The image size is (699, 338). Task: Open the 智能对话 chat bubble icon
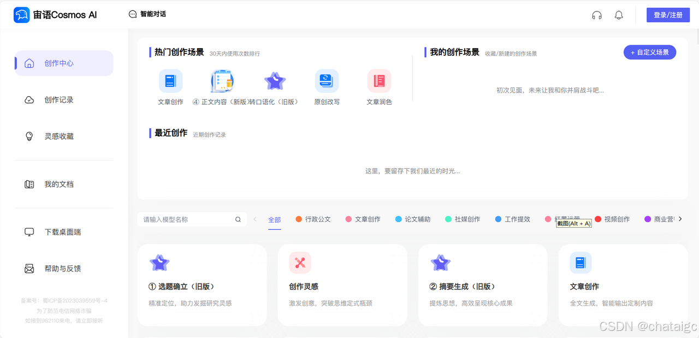[x=133, y=14]
